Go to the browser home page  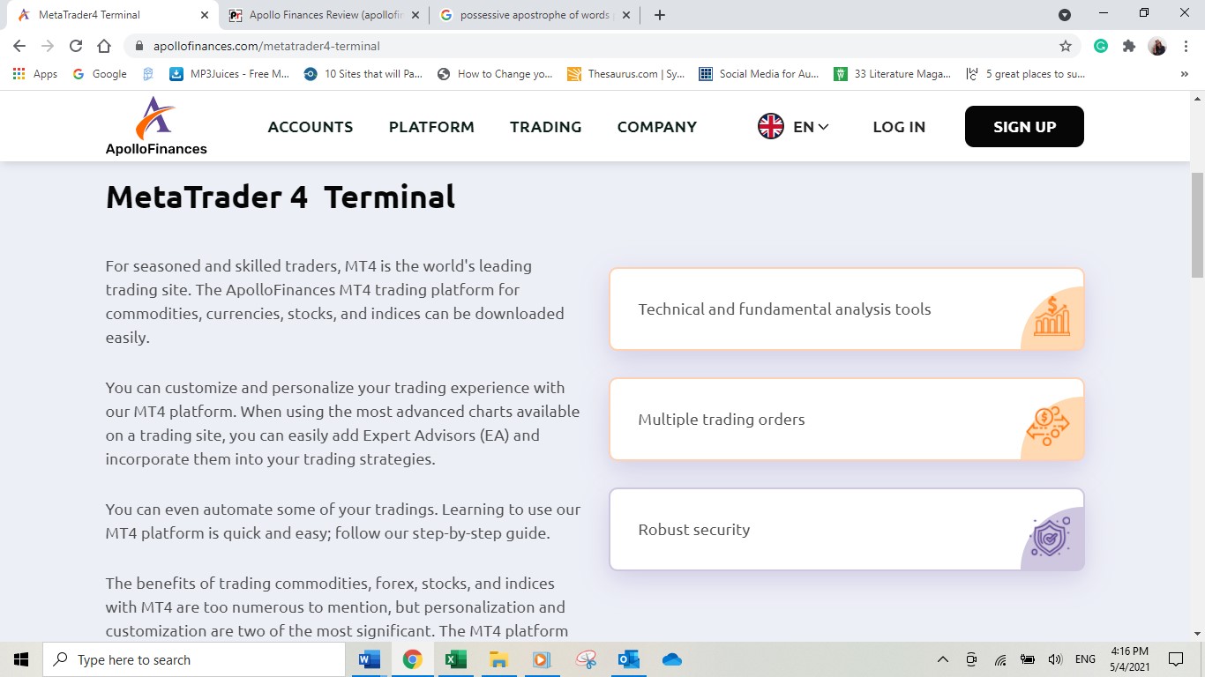click(x=104, y=46)
